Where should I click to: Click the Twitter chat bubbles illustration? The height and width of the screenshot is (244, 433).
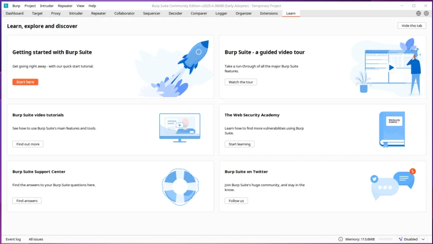(393, 184)
